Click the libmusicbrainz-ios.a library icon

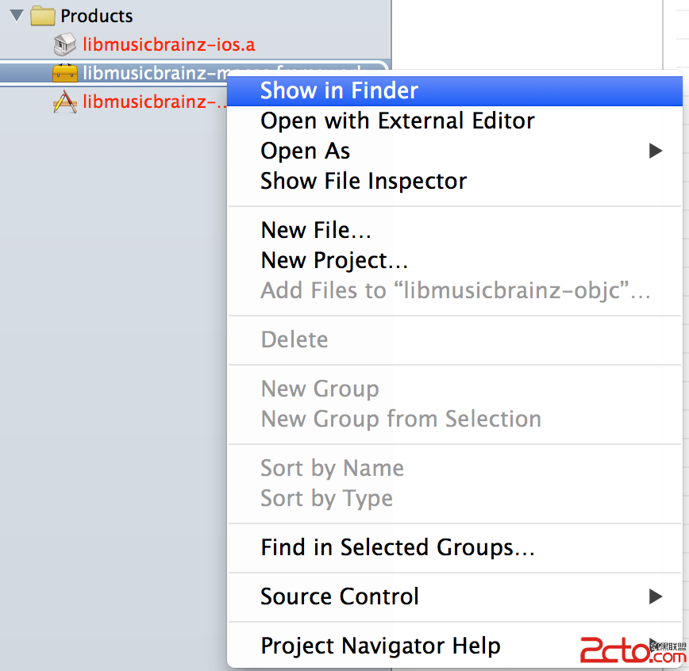click(65, 44)
